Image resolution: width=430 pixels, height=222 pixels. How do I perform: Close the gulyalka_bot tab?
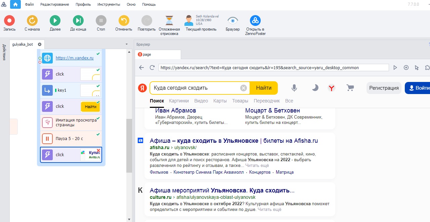point(40,44)
